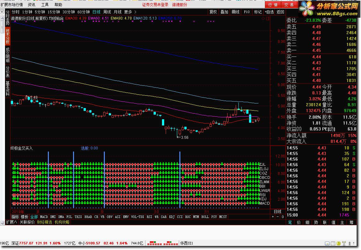Switch to the 15分钟 period
The width and height of the screenshot is (361, 250).
coord(54,12)
